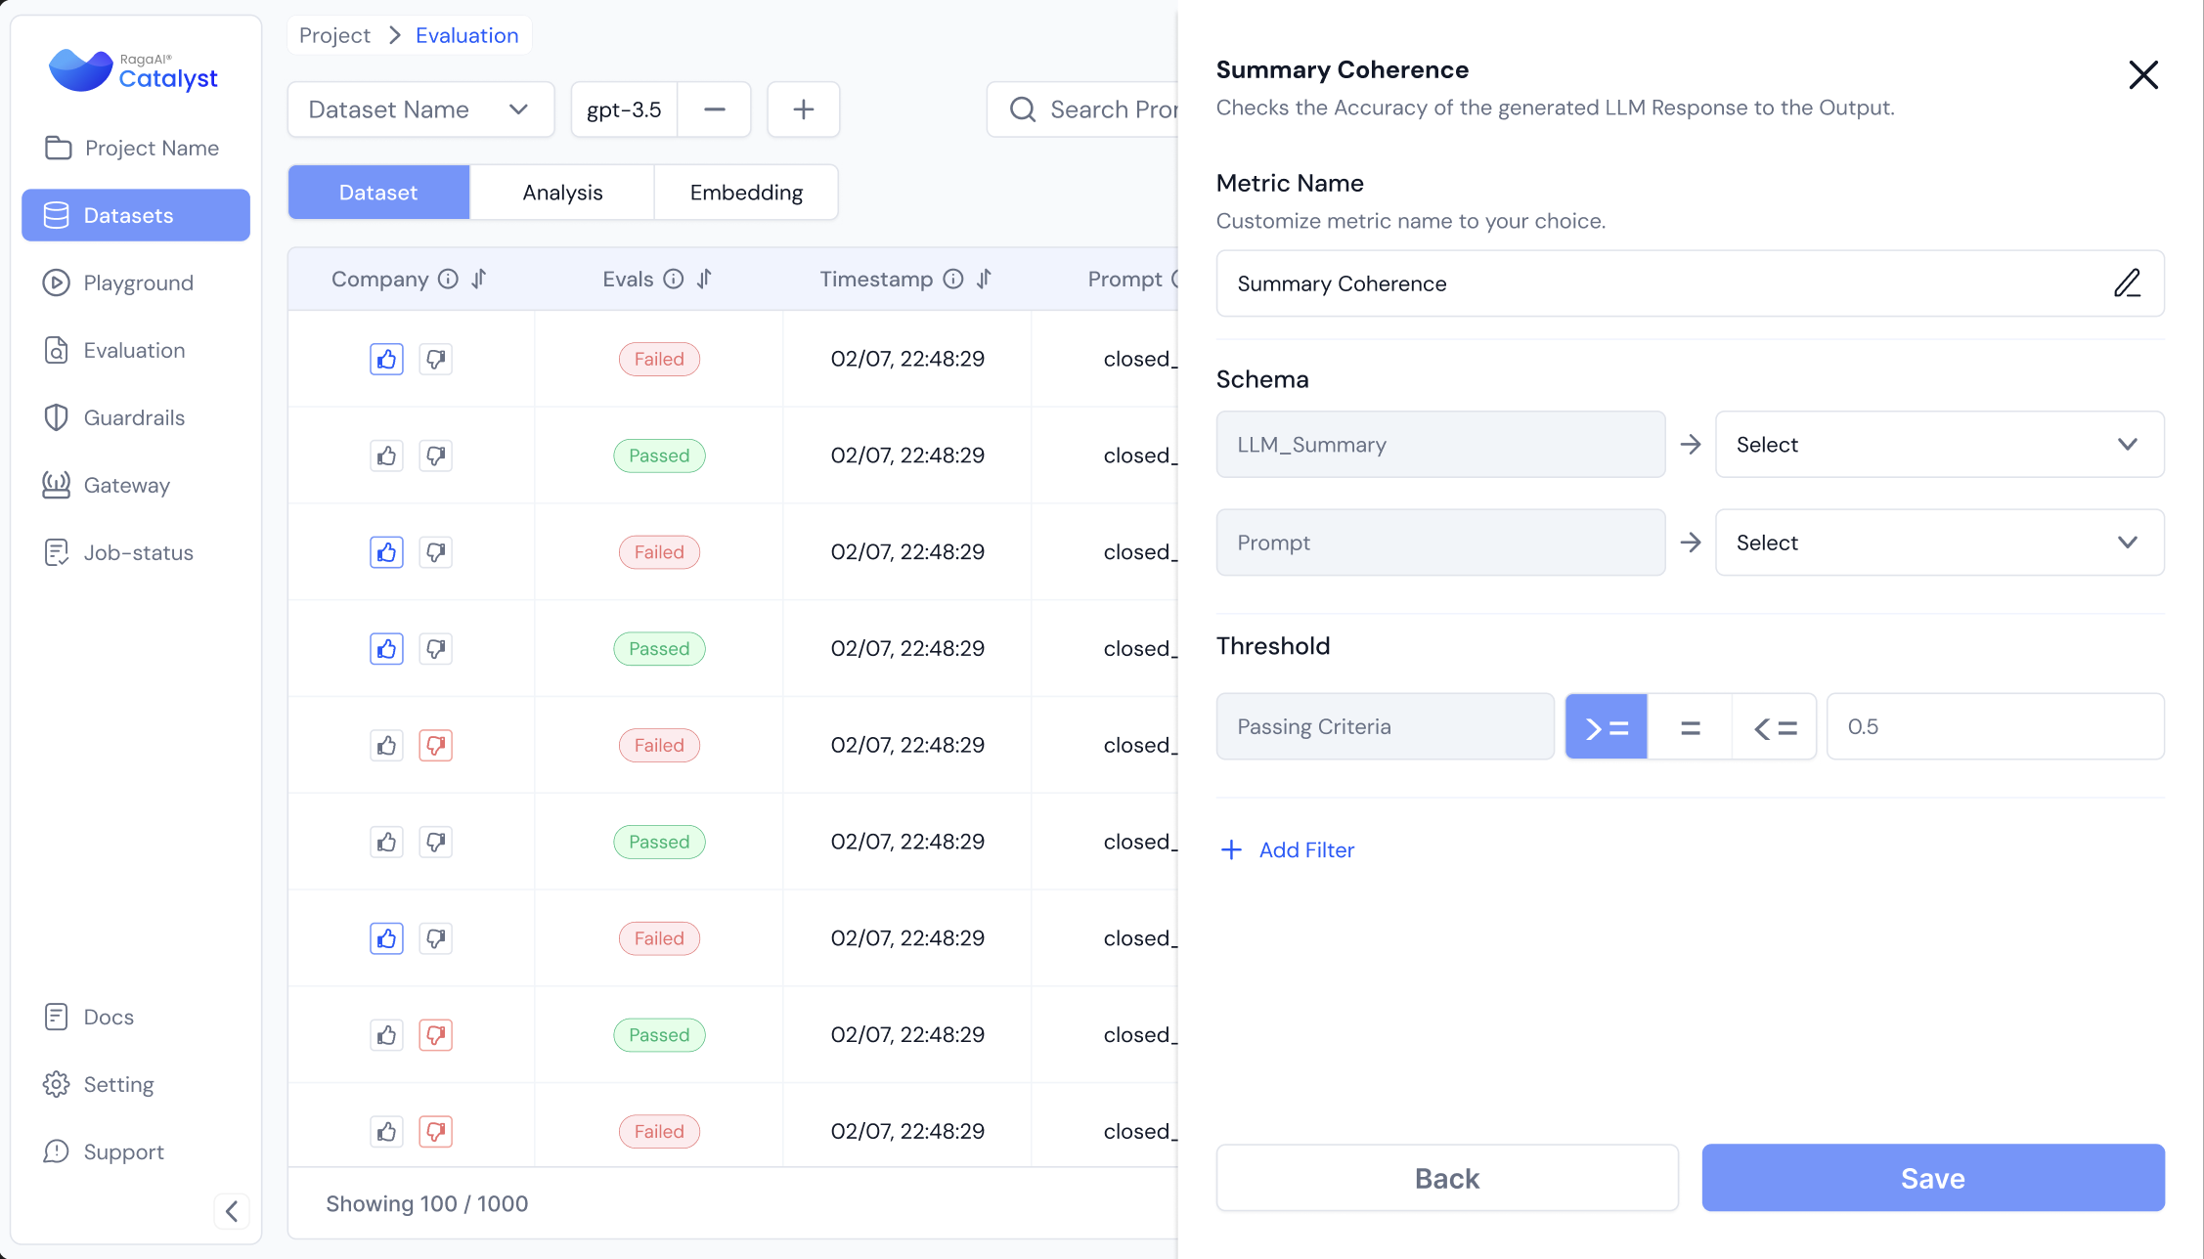Image resolution: width=2204 pixels, height=1259 pixels.
Task: Click the Add Filter link
Action: click(1288, 850)
